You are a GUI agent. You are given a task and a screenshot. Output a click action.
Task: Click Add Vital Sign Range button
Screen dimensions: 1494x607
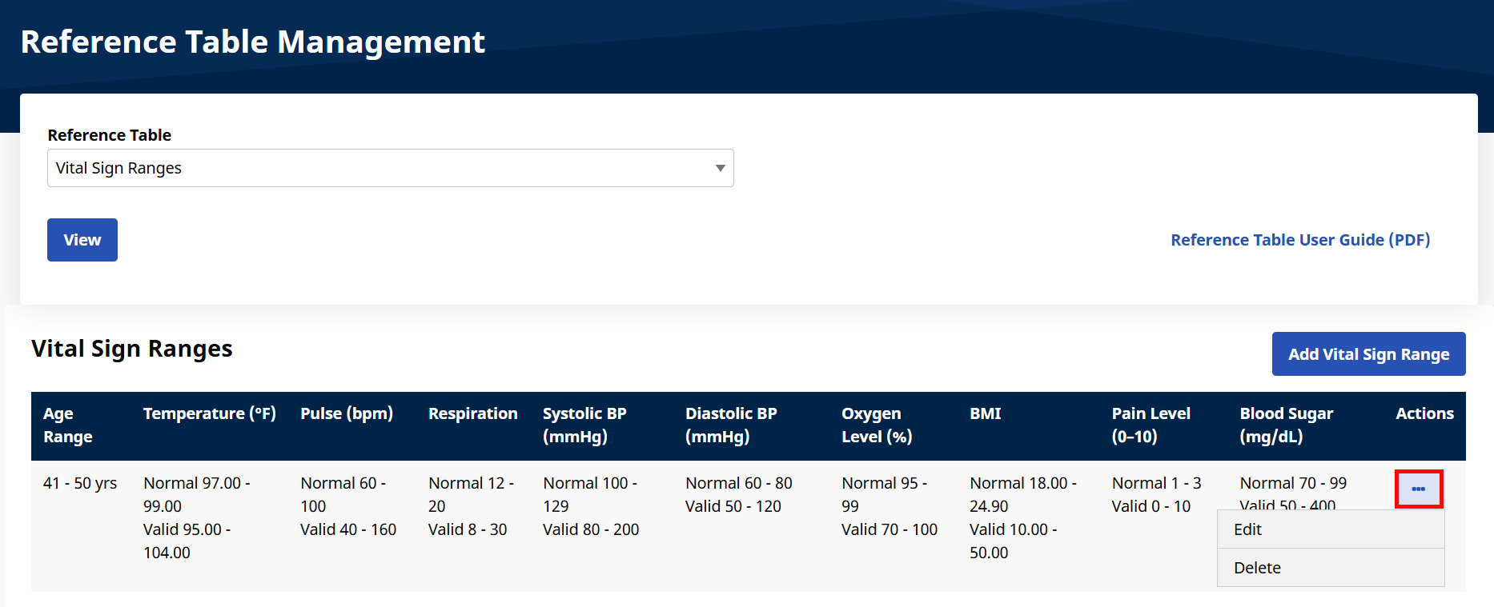1368,354
